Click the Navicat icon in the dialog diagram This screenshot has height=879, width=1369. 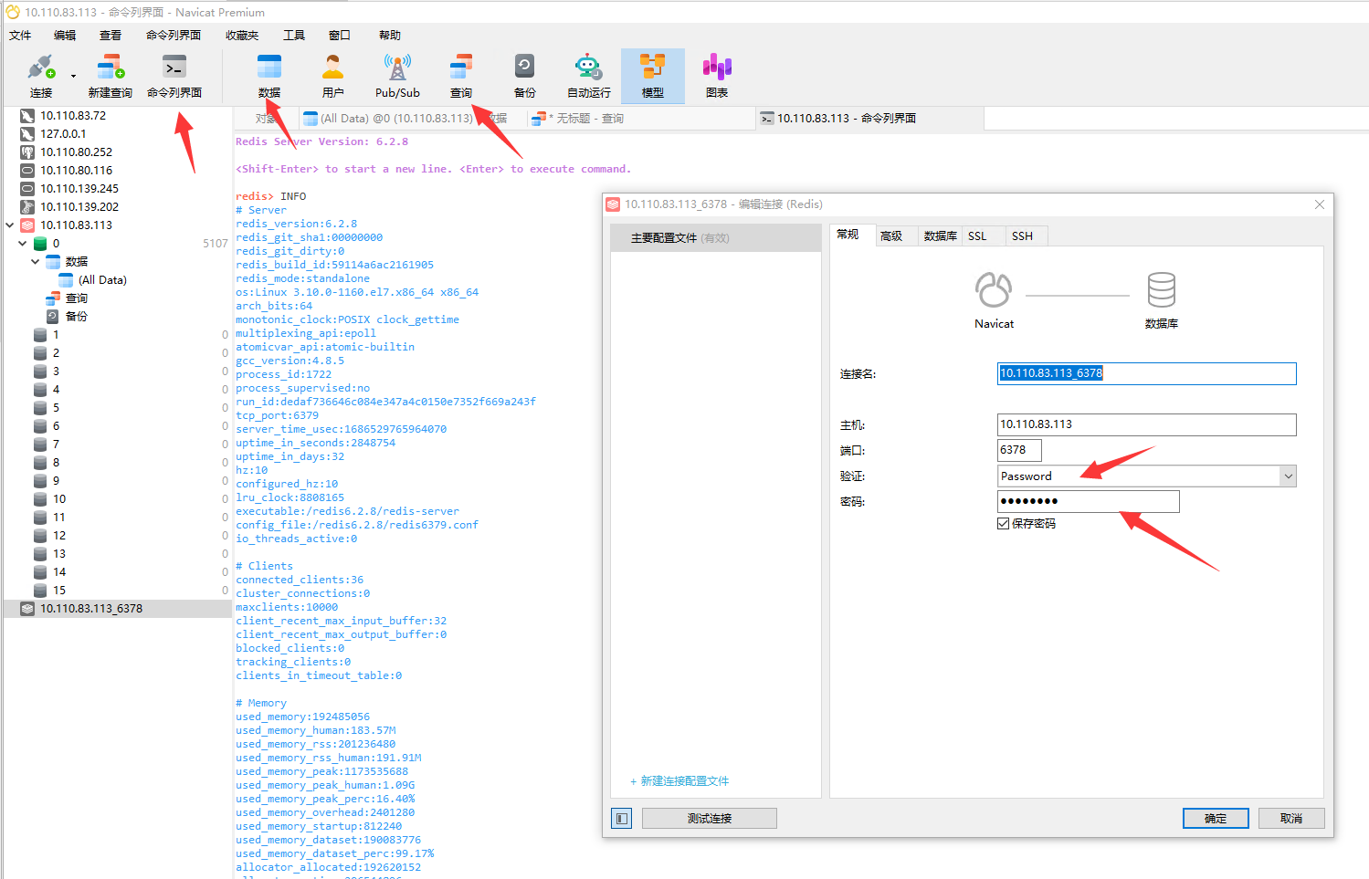pos(994,290)
